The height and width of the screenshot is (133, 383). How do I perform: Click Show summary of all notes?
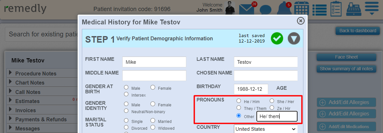(346, 69)
